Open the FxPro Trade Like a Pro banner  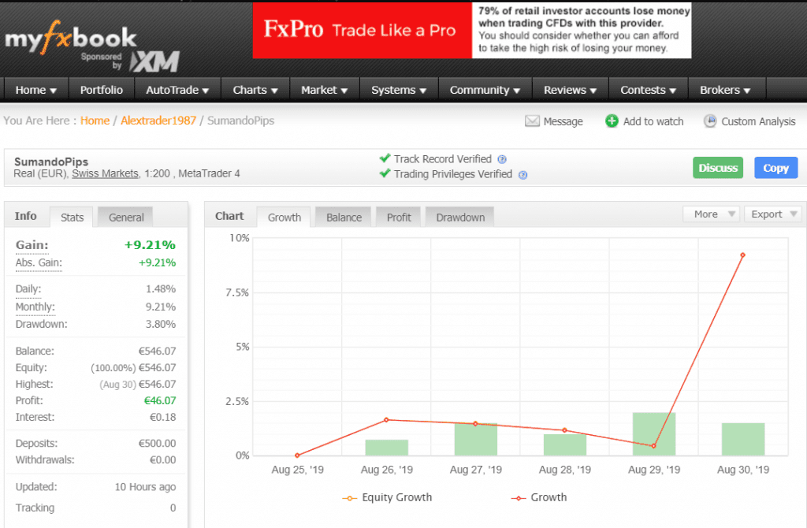[361, 30]
